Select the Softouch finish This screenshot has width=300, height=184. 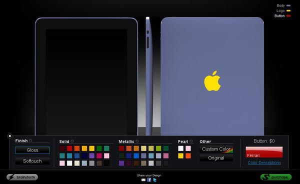click(x=32, y=161)
